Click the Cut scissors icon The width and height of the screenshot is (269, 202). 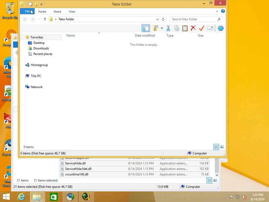[168, 28]
